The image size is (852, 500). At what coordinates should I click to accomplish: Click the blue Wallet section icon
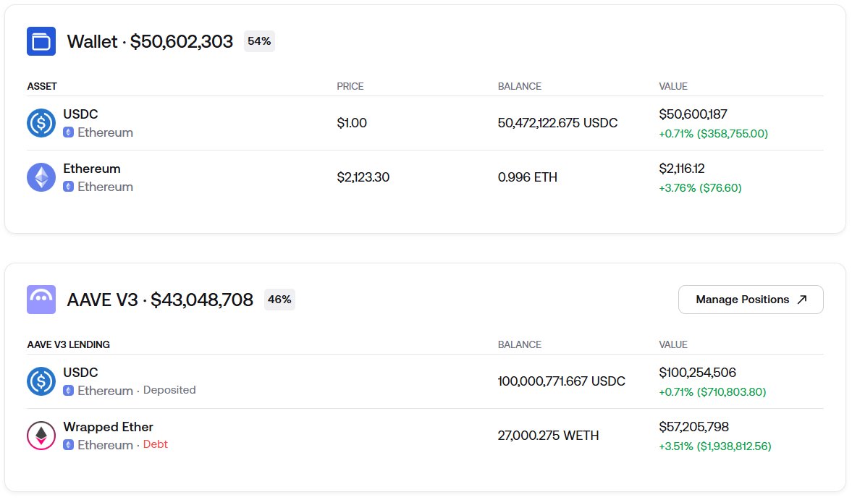[x=41, y=41]
